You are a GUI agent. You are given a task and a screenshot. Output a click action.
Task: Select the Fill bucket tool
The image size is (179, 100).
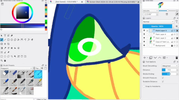(15, 48)
